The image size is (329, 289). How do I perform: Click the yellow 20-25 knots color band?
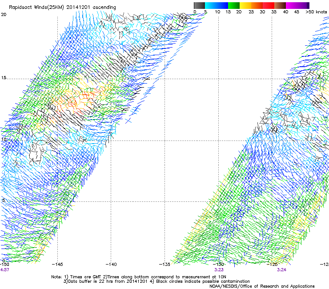[245, 5]
